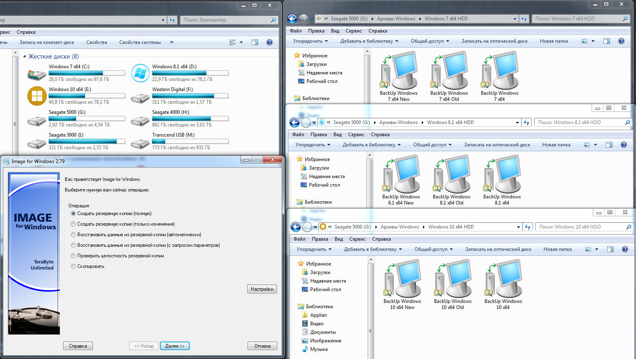The width and height of the screenshot is (636, 359).
Task: Show hidden toolbar commands chevron in Computer window
Action: (x=171, y=42)
